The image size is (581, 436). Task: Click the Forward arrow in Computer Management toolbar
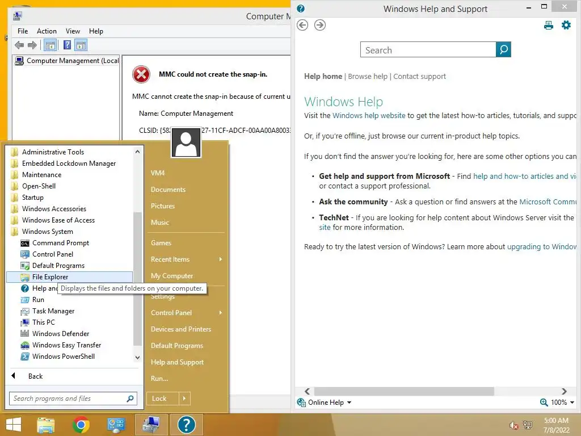32,45
